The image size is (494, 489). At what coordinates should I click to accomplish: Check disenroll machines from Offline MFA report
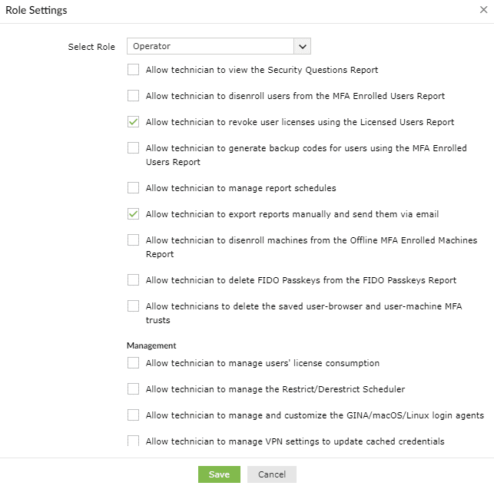pyautogui.click(x=134, y=240)
